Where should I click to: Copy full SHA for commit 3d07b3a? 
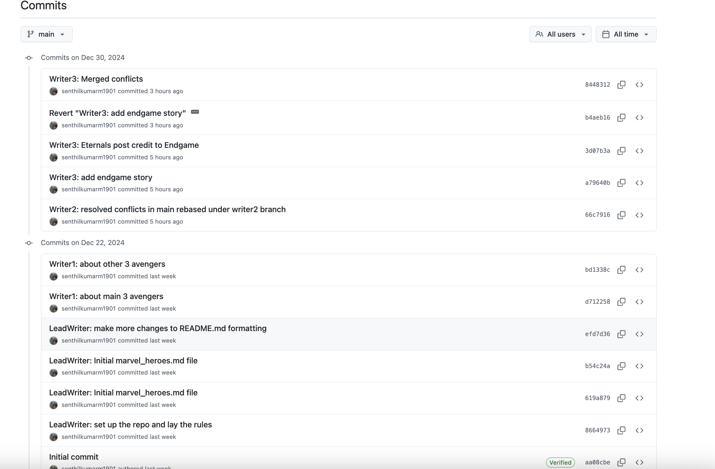point(621,151)
